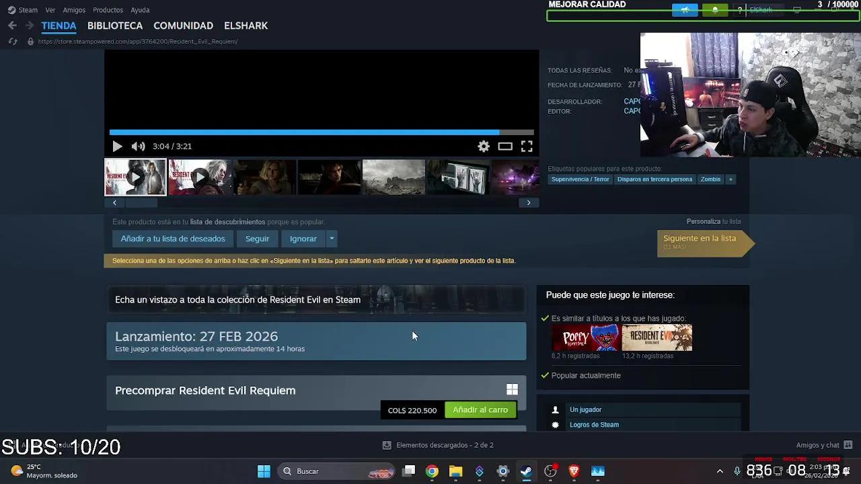Screen dimensions: 861x484
Task: Open File Explorer from taskbar
Action: pyautogui.click(x=456, y=471)
